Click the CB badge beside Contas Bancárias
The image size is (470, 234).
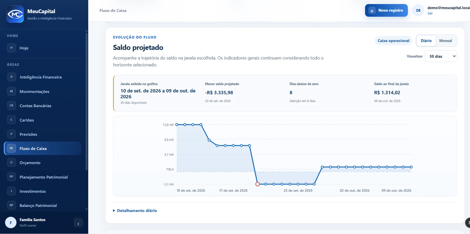[x=11, y=106]
